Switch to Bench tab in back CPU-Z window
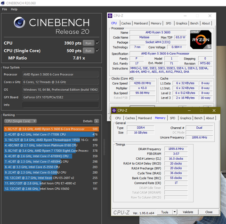Viewport: 226px width, 224px height. (194, 23)
